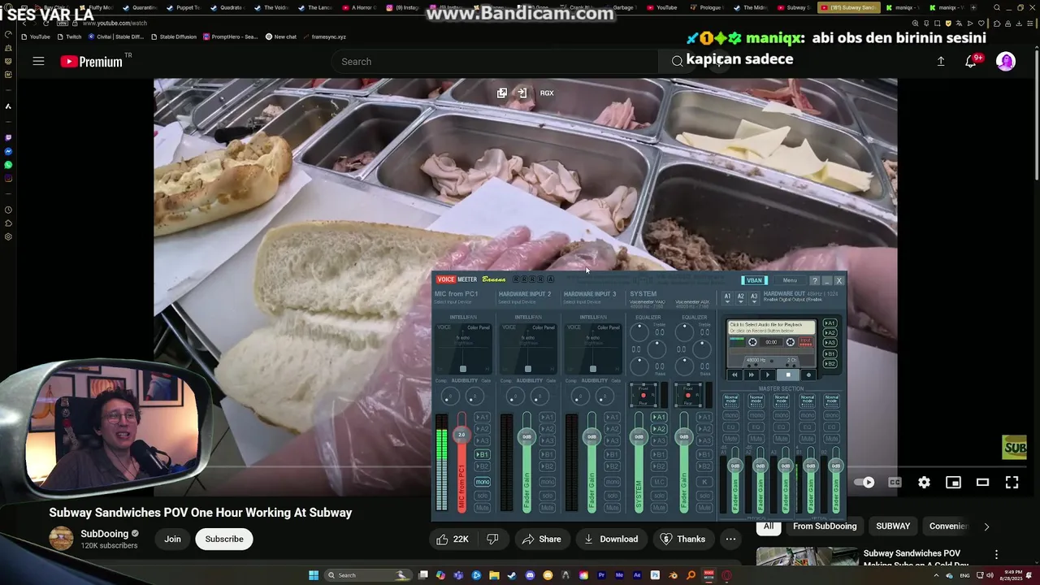This screenshot has width=1040, height=585.
Task: Enter YouTube fullscreen mode
Action: point(1012,482)
